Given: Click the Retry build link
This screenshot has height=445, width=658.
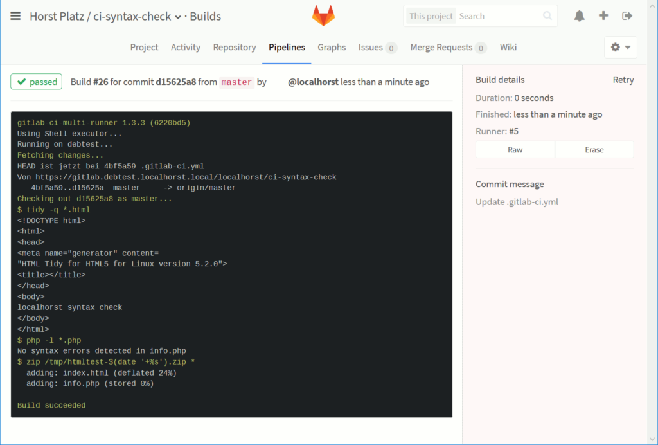Looking at the screenshot, I should (x=623, y=80).
